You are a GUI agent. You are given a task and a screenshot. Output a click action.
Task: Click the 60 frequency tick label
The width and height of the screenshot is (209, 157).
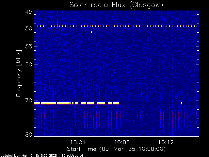pos(29,64)
